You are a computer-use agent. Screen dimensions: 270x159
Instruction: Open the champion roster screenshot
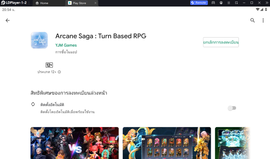[167, 143]
